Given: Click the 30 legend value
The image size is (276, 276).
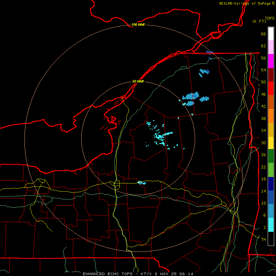Looking at the screenshot, I should click(x=263, y=143).
